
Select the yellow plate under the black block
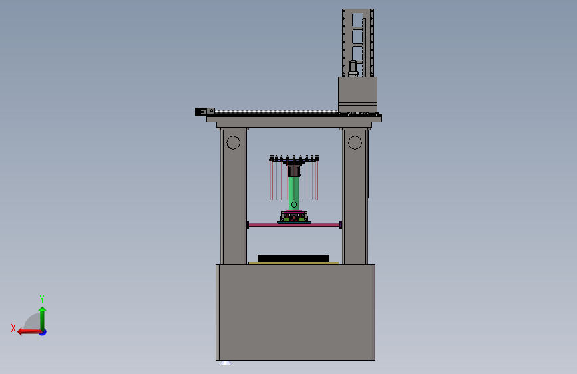point(293,263)
